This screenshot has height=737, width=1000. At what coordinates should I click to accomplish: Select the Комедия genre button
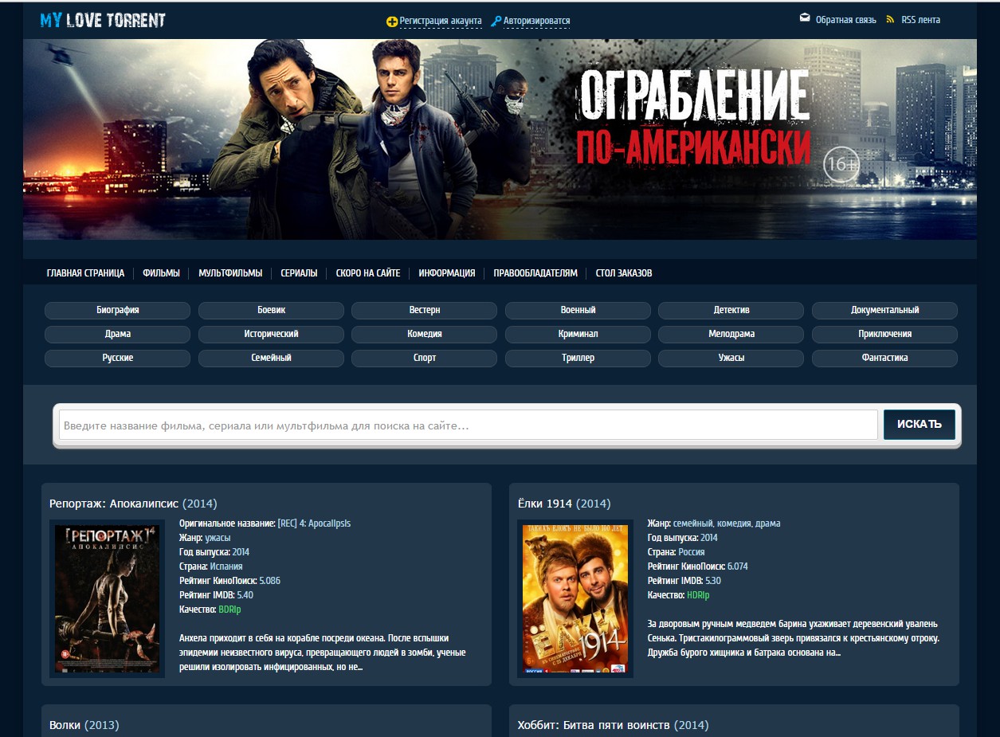(x=425, y=334)
